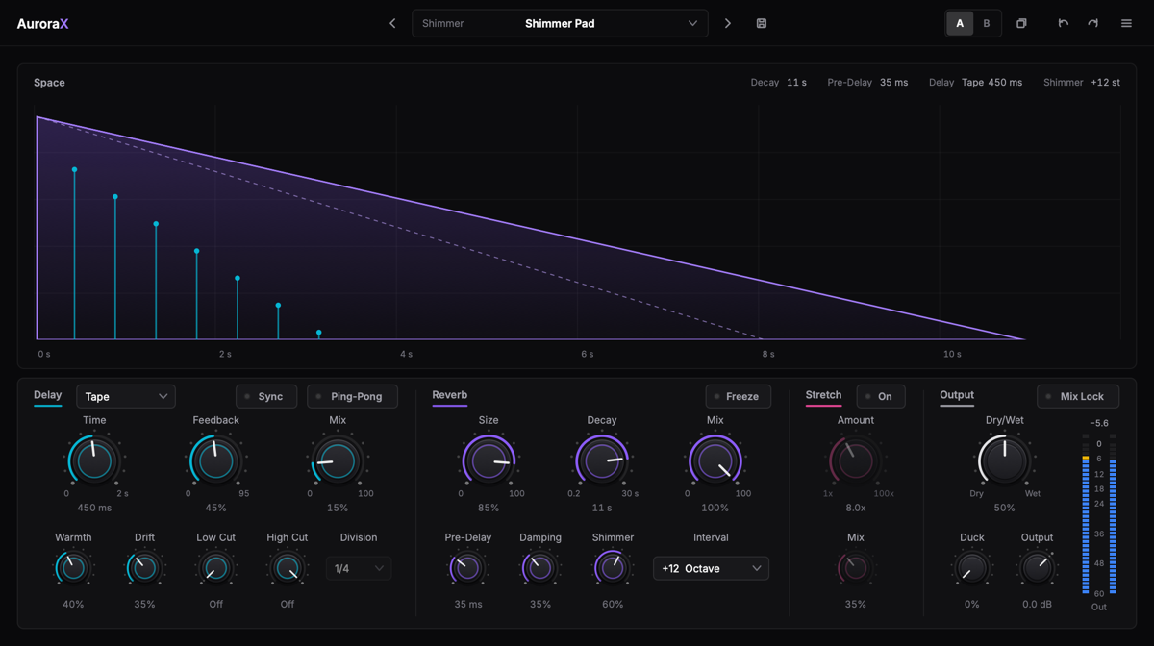Select the Output section tab

pyautogui.click(x=957, y=395)
